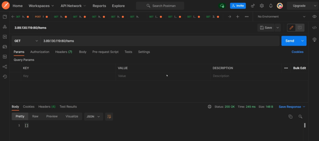Viewport: 319px width, 141px height.
Task: Click the Postman logo icon
Action: 5,6
